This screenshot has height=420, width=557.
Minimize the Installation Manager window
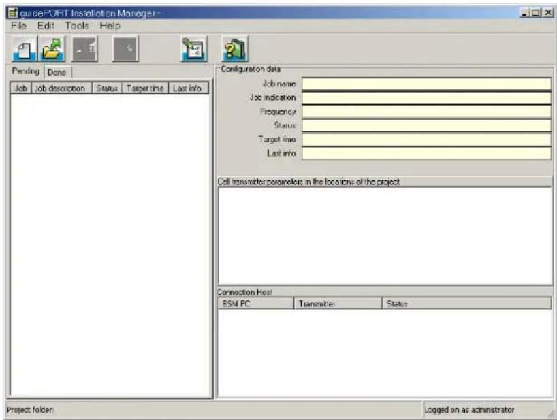coord(524,13)
